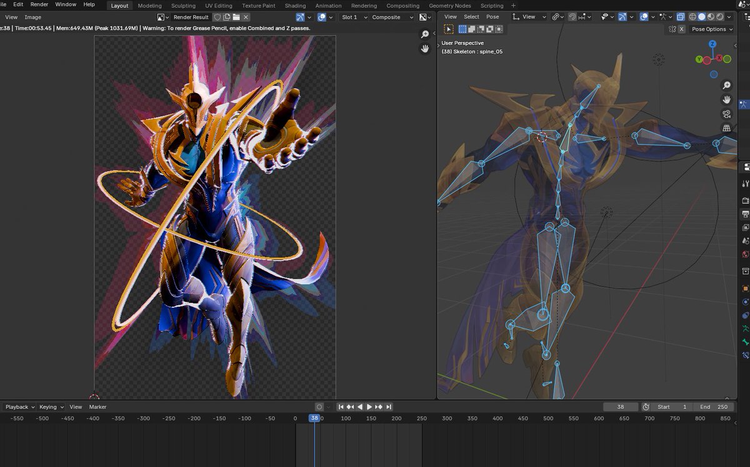Toggle viewport overlays icon

[644, 17]
